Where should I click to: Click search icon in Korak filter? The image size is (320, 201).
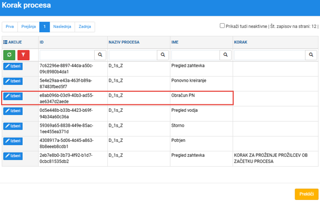pyautogui.click(x=311, y=55)
